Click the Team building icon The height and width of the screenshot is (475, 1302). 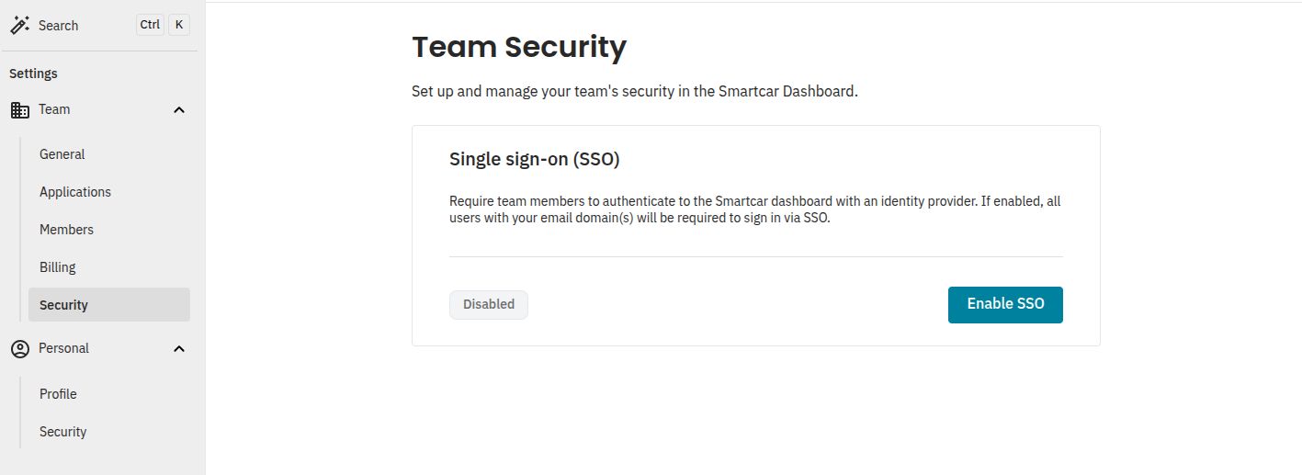coord(19,110)
